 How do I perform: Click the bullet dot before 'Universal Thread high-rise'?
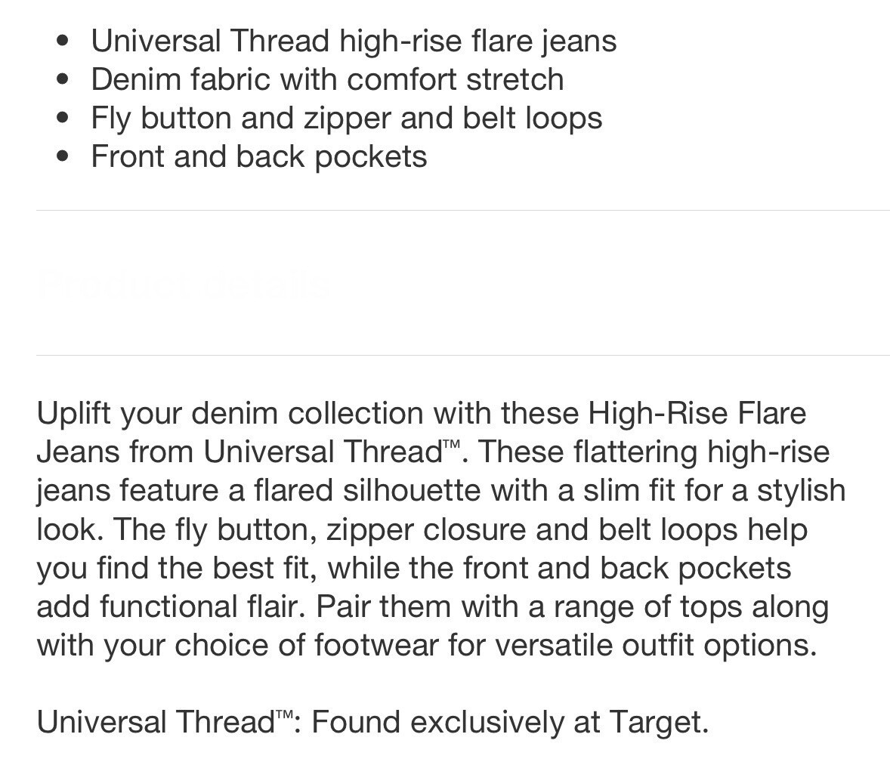pos(63,42)
